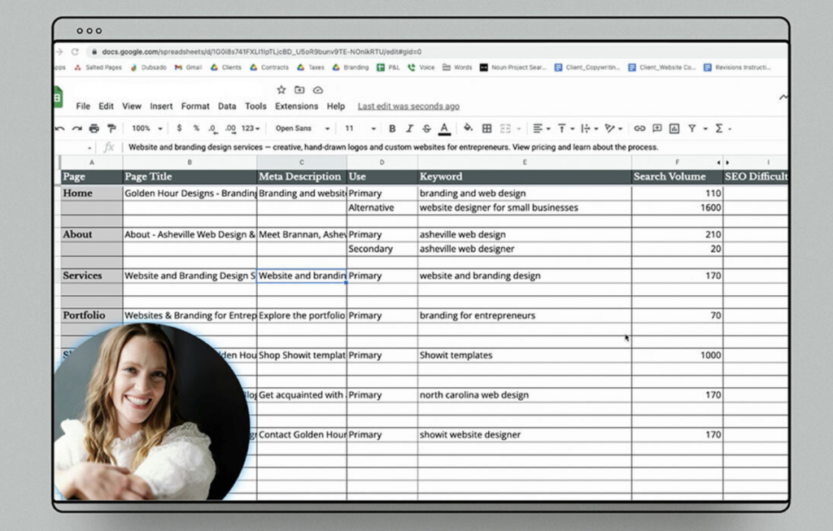Toggle bold formatting
Viewport: 833px width, 531px height.
pyautogui.click(x=392, y=128)
